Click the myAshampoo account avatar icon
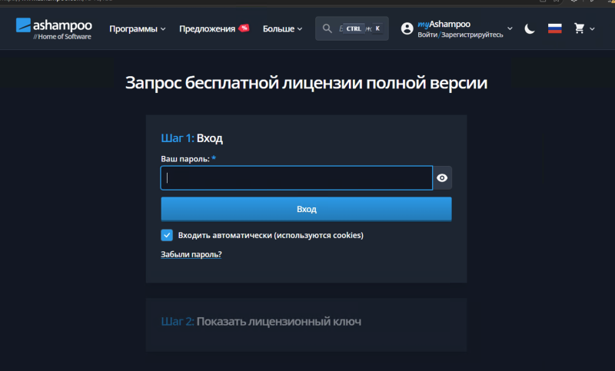 [407, 28]
